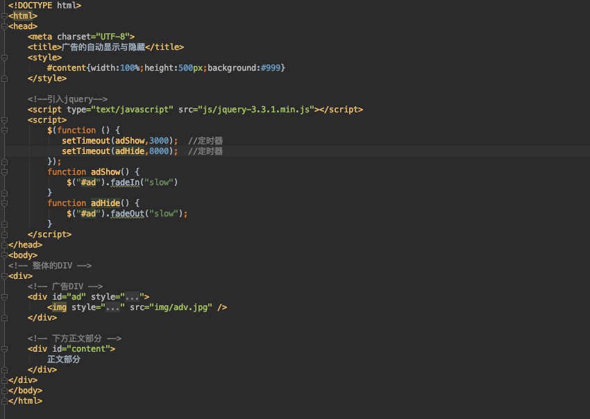Fold the function adShow() definition
590x419 pixels.
coord(5,172)
